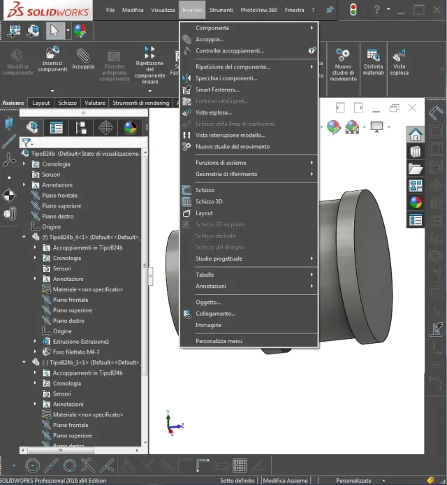Collapse the TipoB24b_4<1> component node
Screen dimensions: 447x485
[24, 237]
